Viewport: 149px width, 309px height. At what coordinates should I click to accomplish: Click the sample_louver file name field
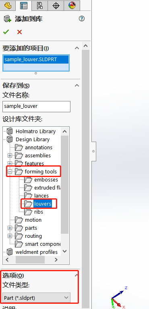(x=37, y=106)
